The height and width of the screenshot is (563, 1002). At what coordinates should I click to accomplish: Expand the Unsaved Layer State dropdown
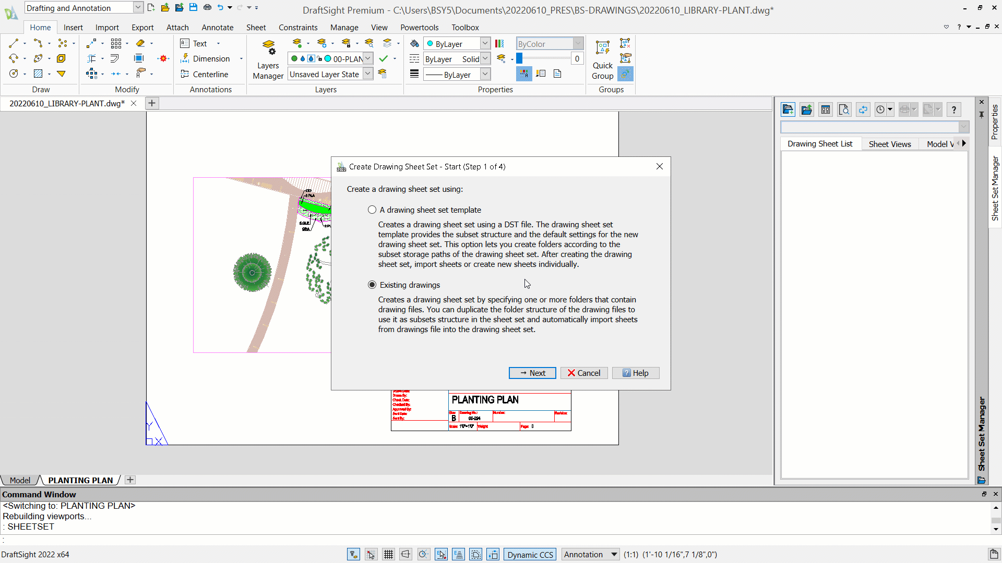[x=368, y=74]
